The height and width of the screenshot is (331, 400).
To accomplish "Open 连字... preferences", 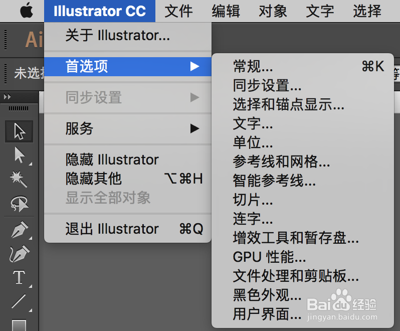I will point(303,219).
